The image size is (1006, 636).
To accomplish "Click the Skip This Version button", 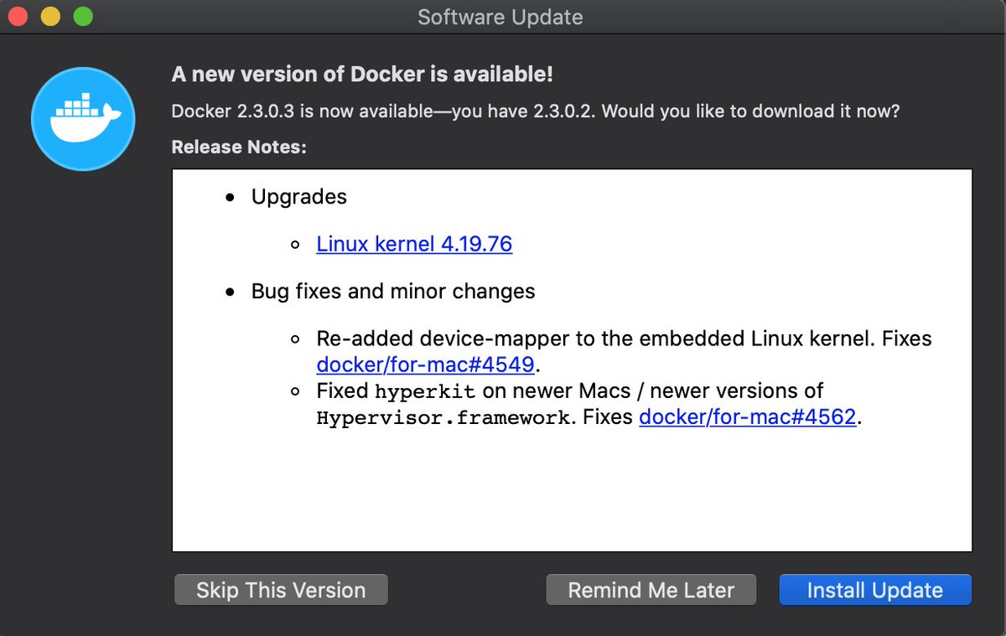I will [281, 590].
